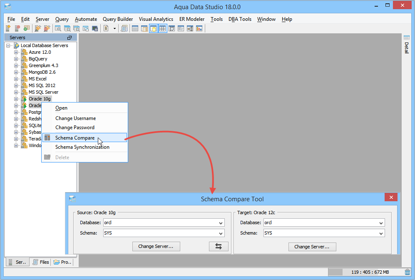Click the connect plug icon in toolbar

tap(38, 28)
